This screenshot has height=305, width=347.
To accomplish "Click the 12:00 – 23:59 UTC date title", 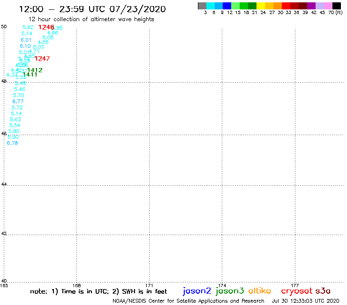I will [92, 9].
